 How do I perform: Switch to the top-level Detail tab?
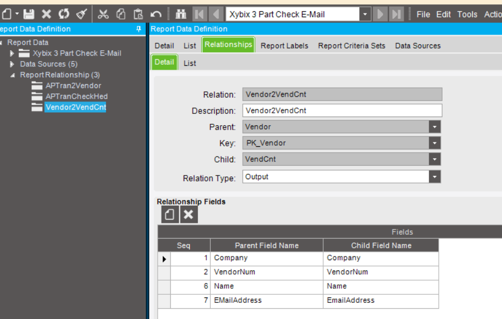(x=164, y=46)
